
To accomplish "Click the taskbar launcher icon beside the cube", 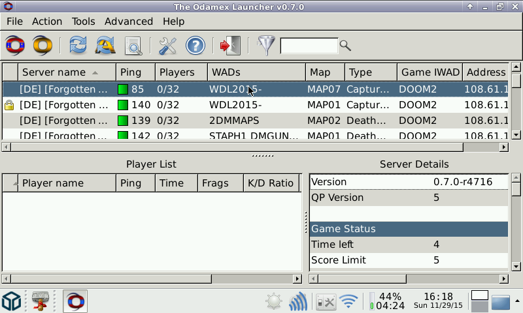I will click(x=41, y=301).
